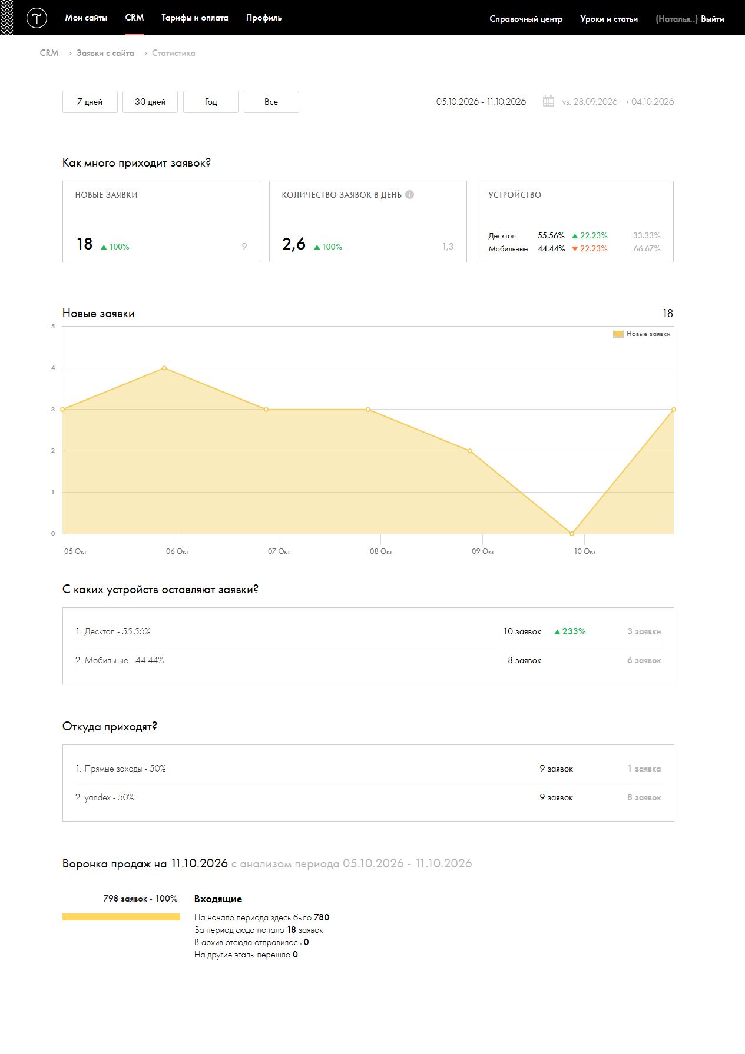Click the 2,6 daily leads value
The image size is (745, 1054).
pos(294,244)
